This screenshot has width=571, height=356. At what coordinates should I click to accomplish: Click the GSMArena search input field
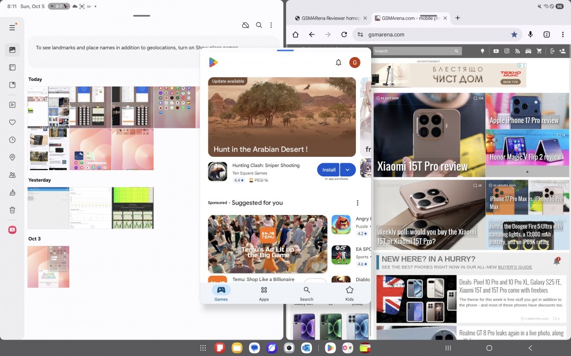(x=412, y=51)
